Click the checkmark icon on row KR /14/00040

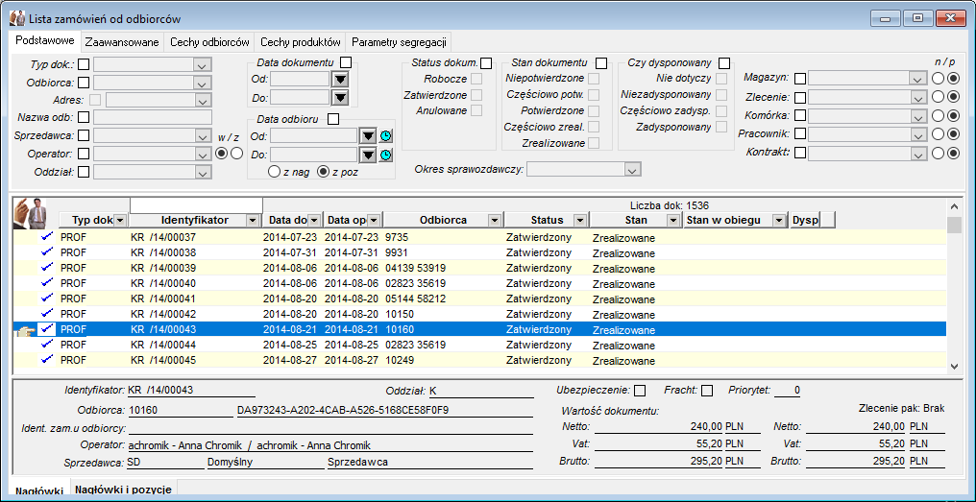[x=47, y=283]
